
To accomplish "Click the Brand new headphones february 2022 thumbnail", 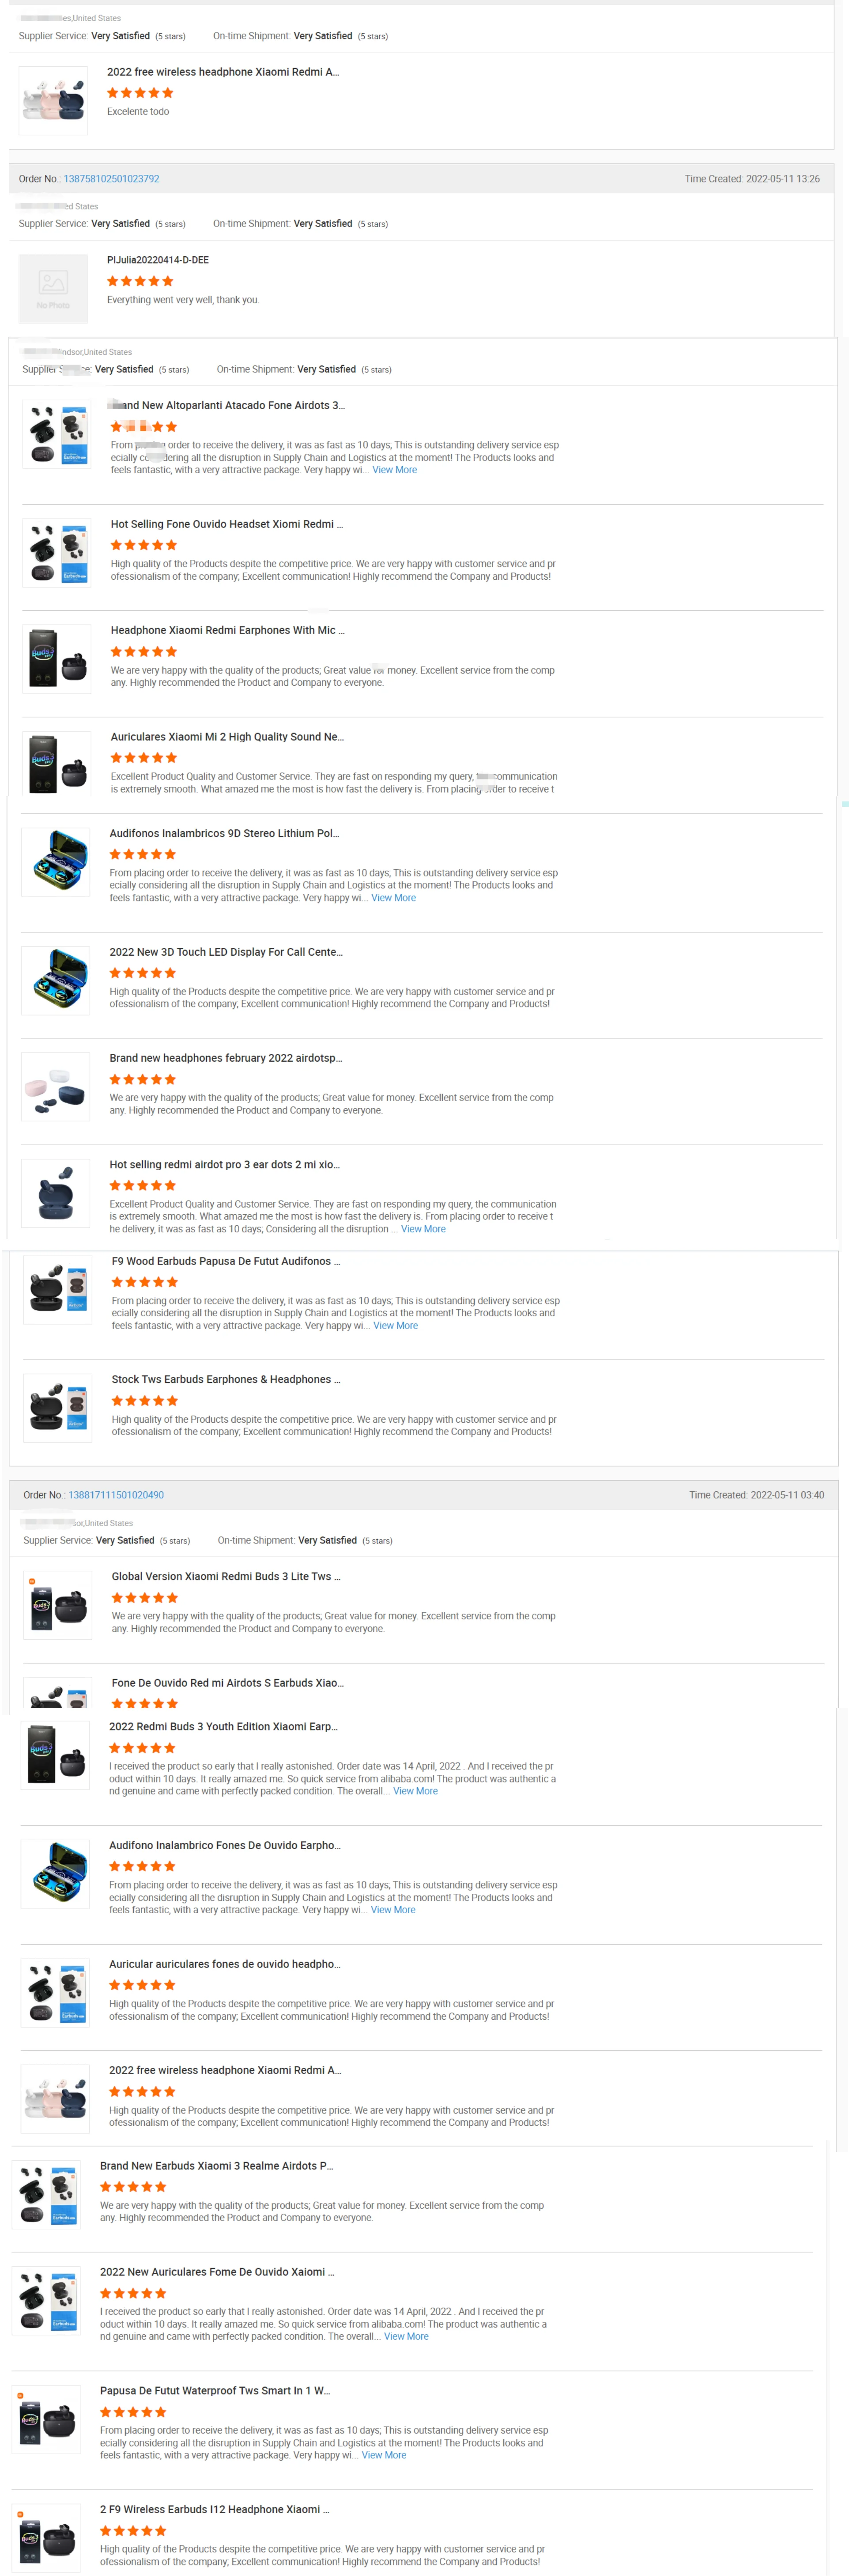I will pyautogui.click(x=56, y=1087).
